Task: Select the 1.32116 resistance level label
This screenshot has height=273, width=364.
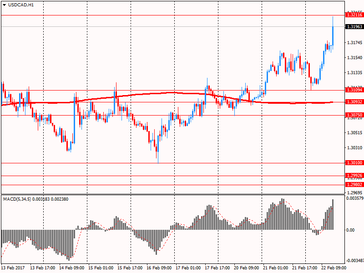Action: click(x=354, y=15)
